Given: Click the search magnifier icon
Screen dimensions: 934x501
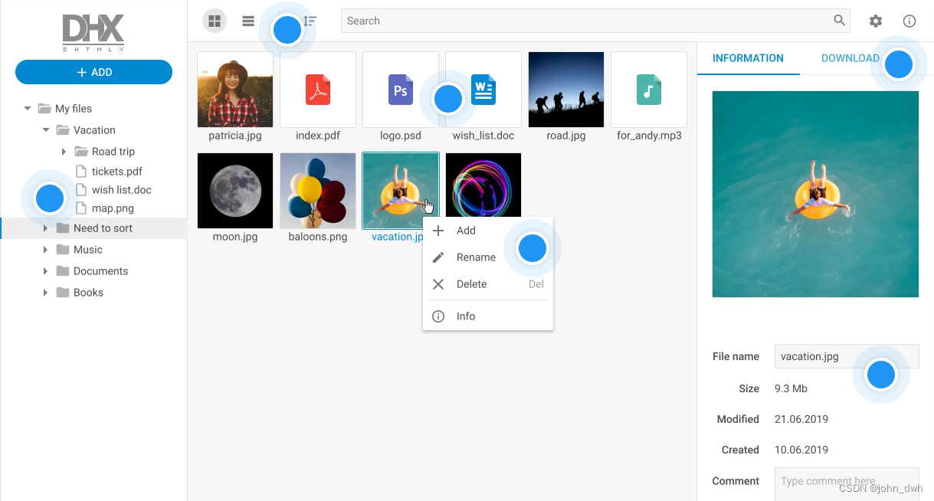Looking at the screenshot, I should tap(839, 21).
